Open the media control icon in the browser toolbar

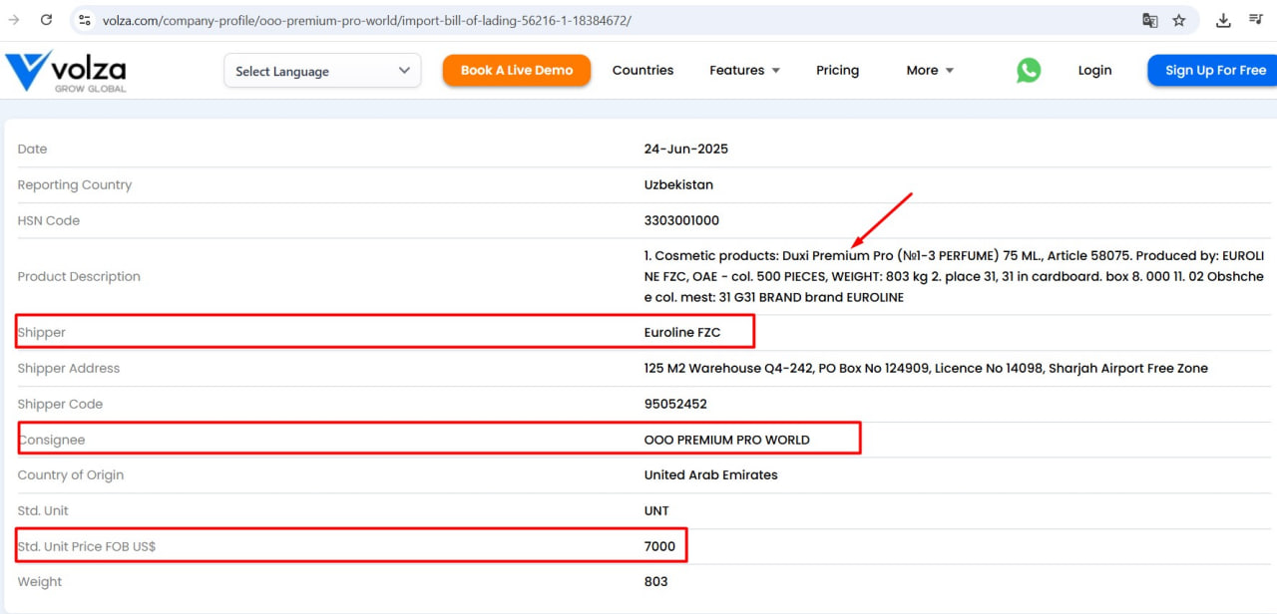(1256, 20)
